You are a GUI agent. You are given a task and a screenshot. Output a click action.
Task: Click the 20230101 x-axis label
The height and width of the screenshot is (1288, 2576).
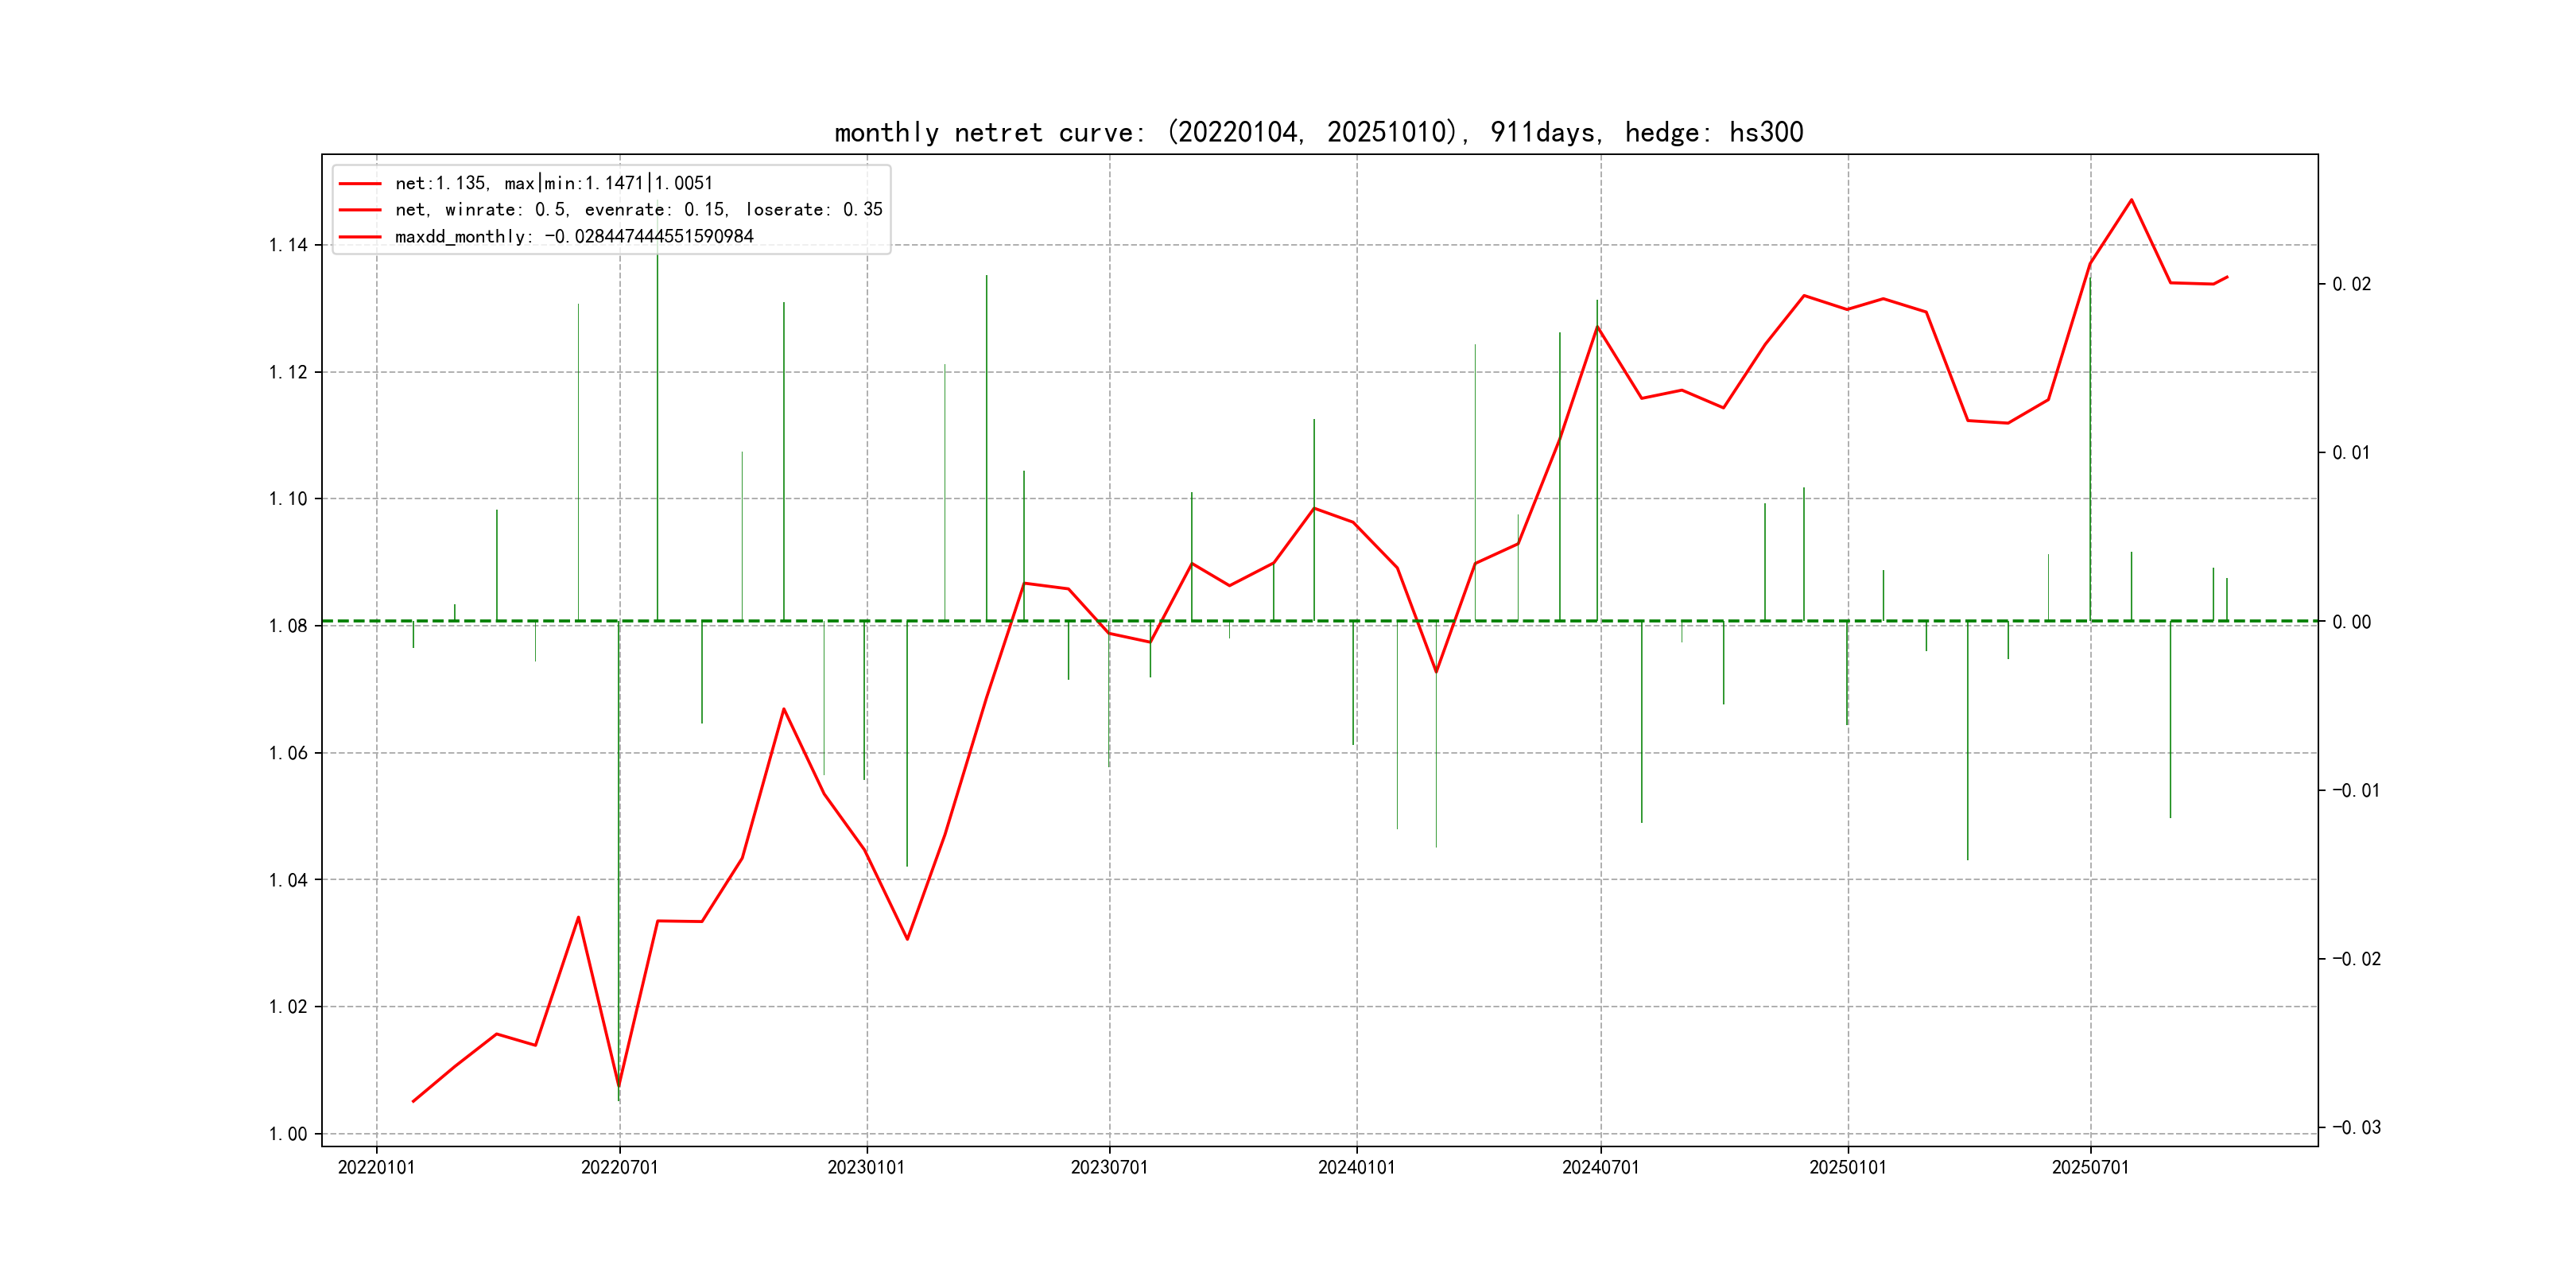(x=865, y=1168)
